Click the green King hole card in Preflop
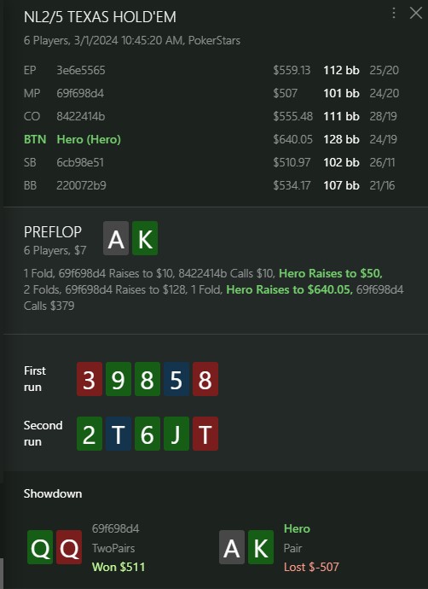 [145, 238]
